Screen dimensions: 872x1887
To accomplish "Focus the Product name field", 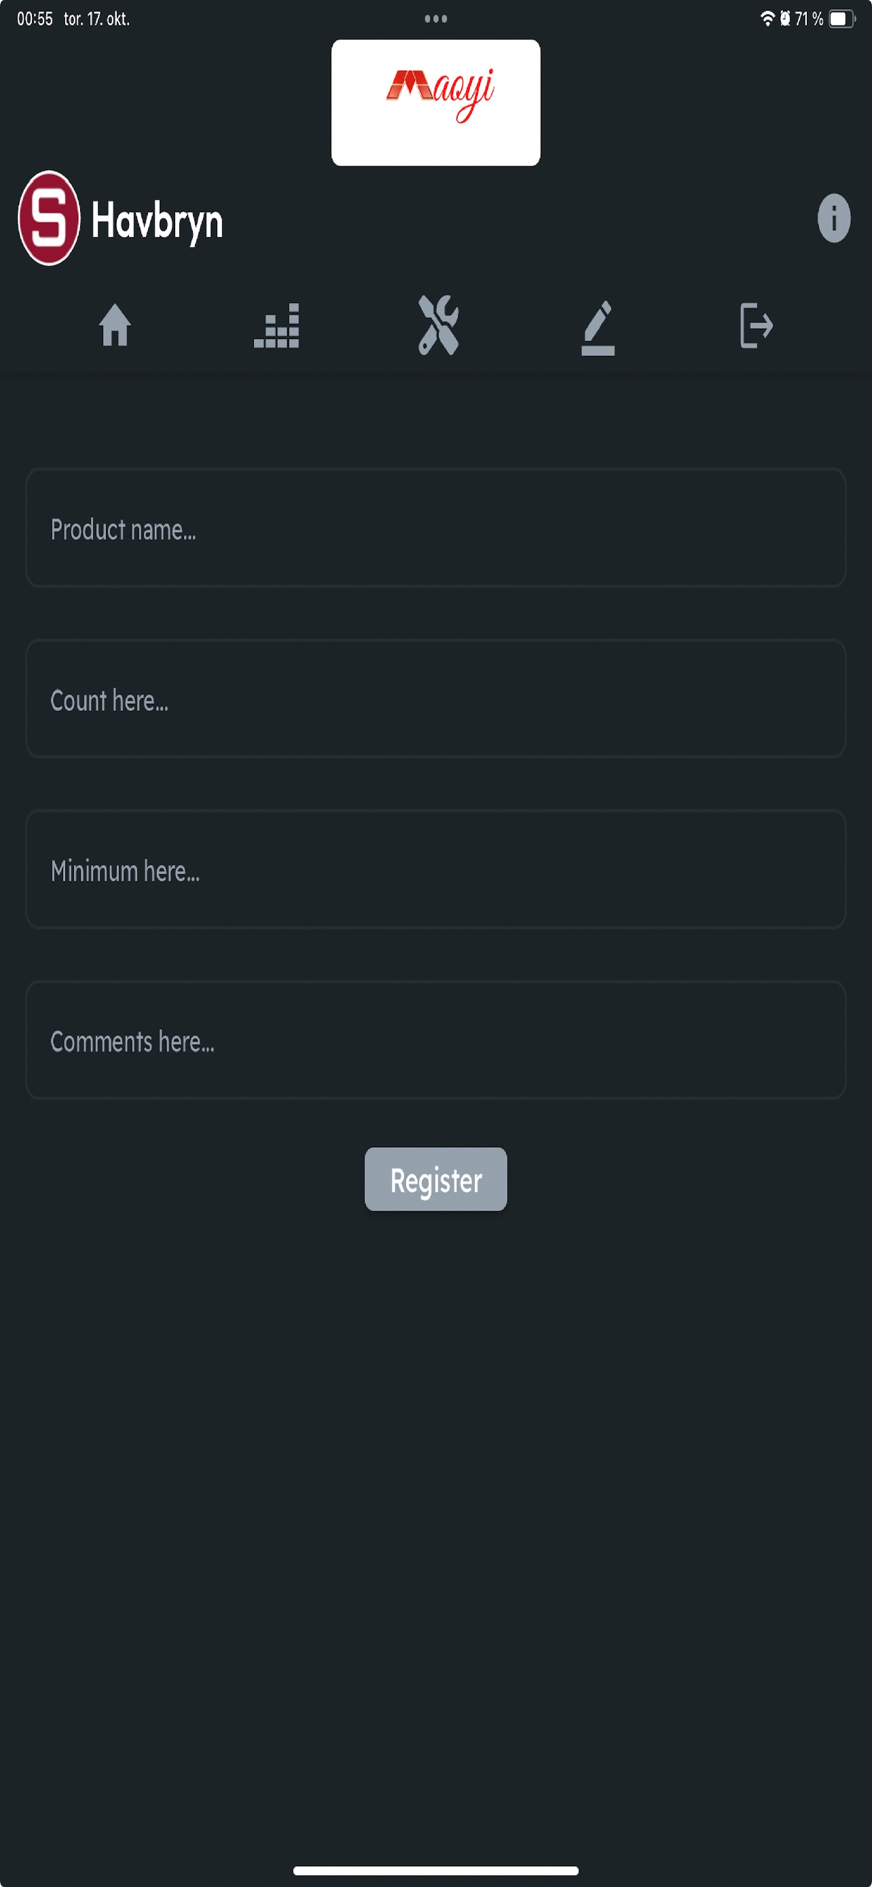I will [x=435, y=528].
